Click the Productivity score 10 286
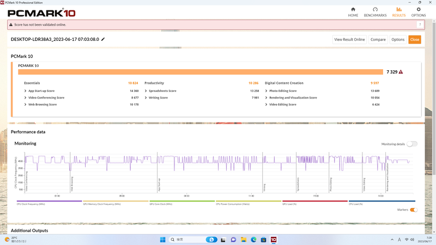Image resolution: width=436 pixels, height=245 pixels. (x=253, y=83)
